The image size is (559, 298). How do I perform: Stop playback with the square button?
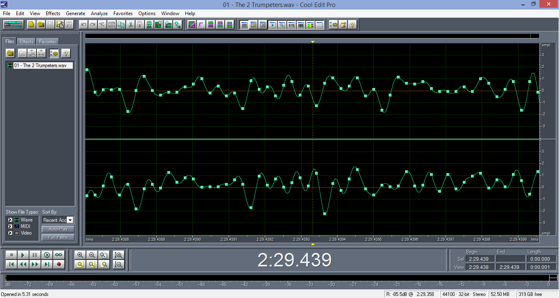coord(11,255)
